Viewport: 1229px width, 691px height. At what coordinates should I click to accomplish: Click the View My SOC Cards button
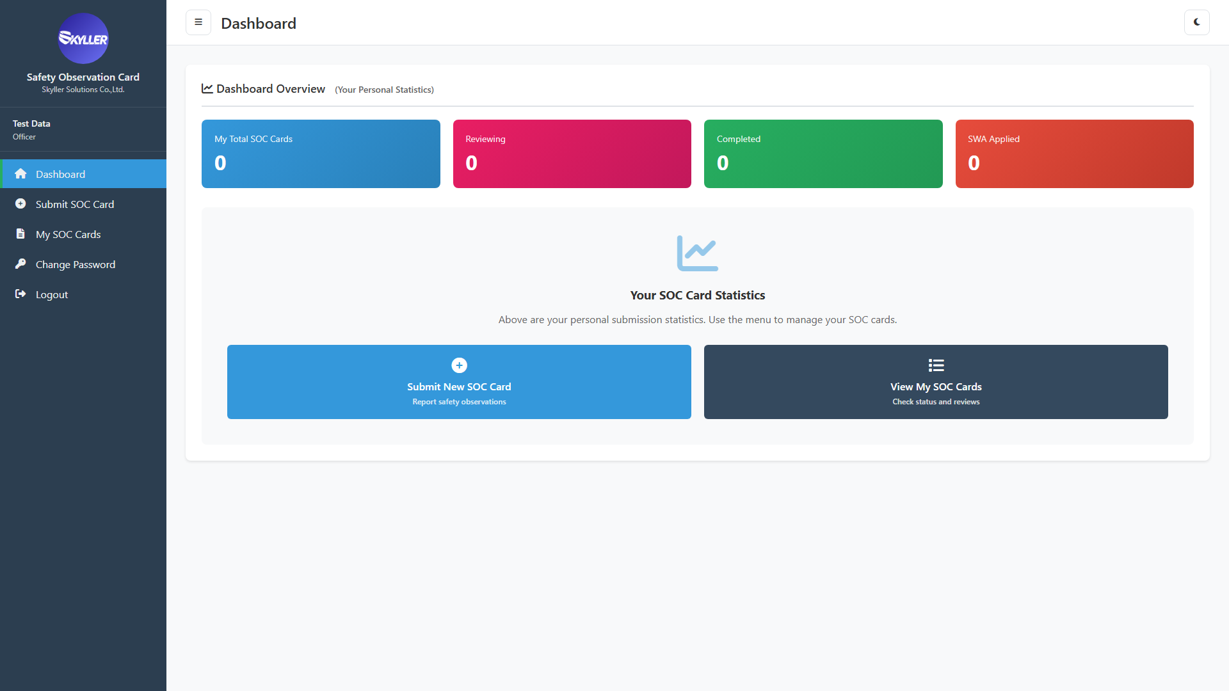[936, 382]
